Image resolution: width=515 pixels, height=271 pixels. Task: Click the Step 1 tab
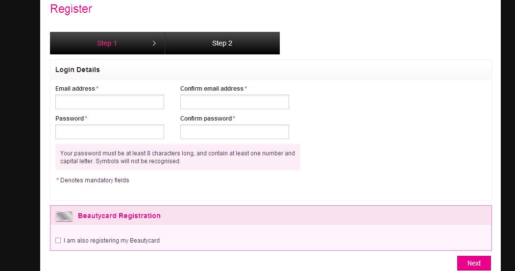tap(107, 43)
